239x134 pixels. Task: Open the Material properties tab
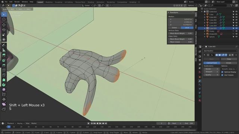point(200,100)
